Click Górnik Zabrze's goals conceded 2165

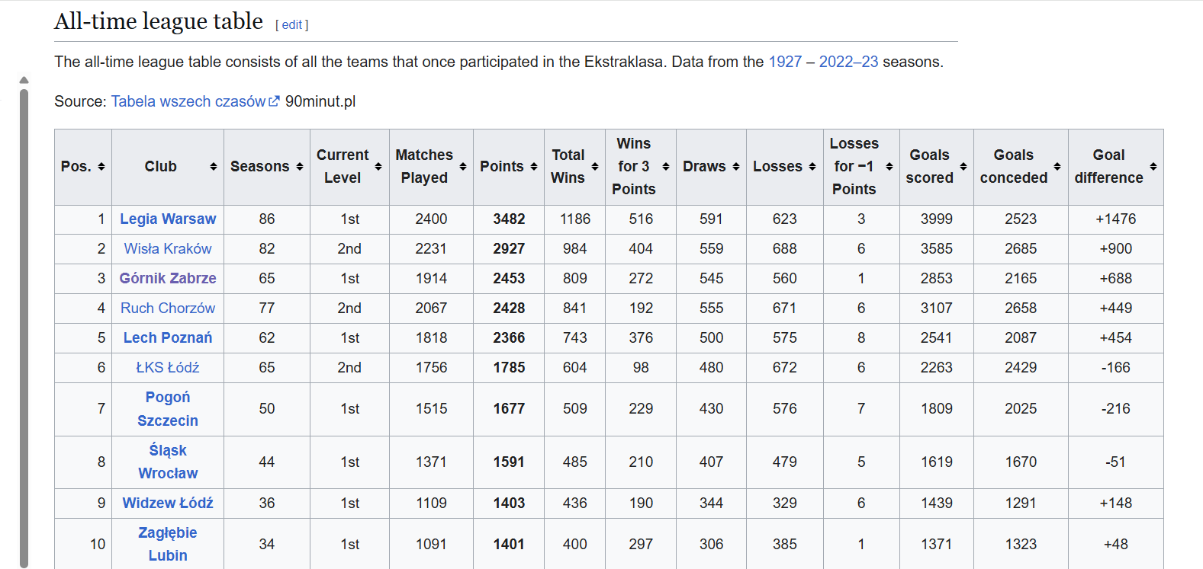(x=1021, y=279)
